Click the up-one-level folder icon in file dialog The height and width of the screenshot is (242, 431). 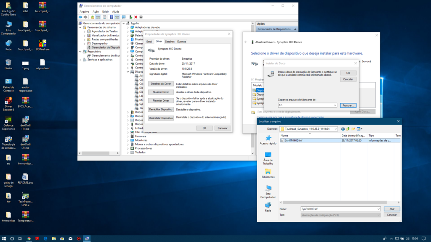pos(348,129)
